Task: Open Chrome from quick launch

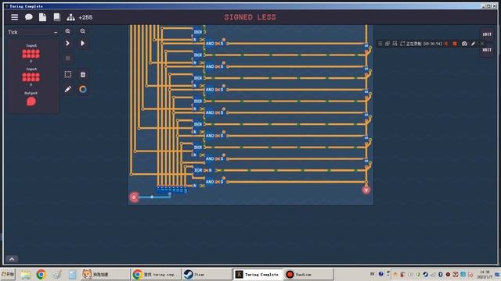Action: click(41, 274)
